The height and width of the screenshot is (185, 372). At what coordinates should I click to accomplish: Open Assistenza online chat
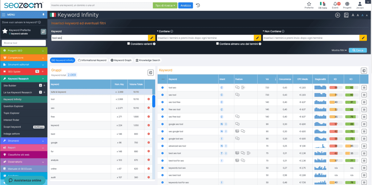tap(25, 180)
